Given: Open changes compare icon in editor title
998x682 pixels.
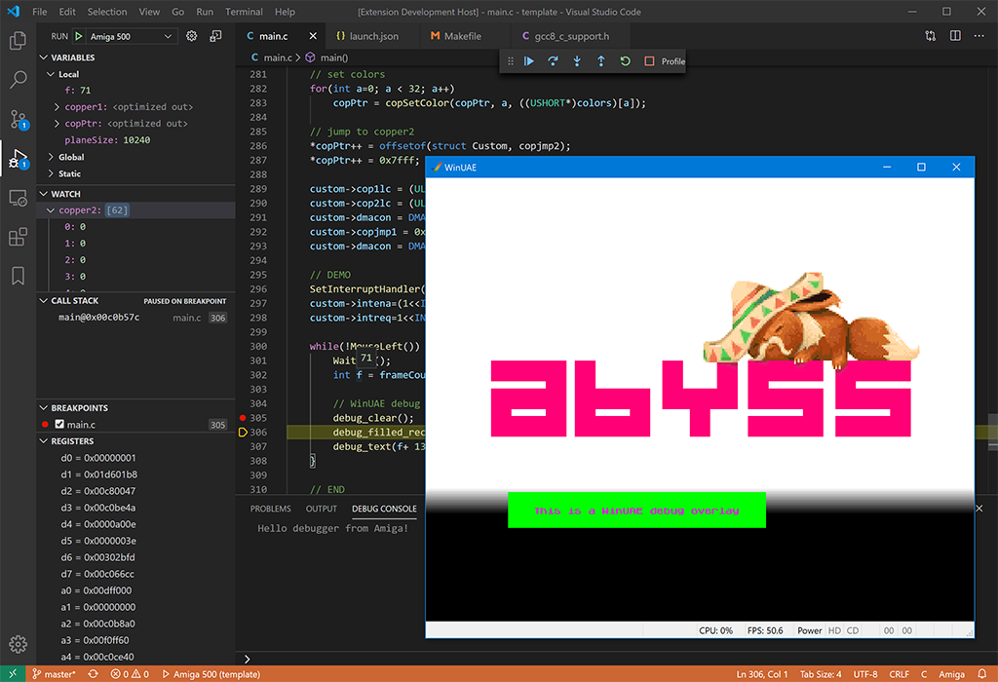Looking at the screenshot, I should [931, 36].
